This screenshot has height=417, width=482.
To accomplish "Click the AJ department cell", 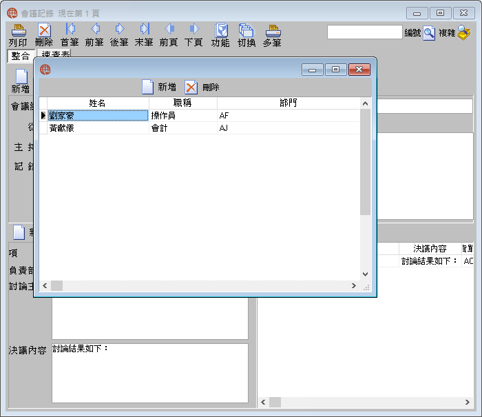I will pyautogui.click(x=289, y=128).
